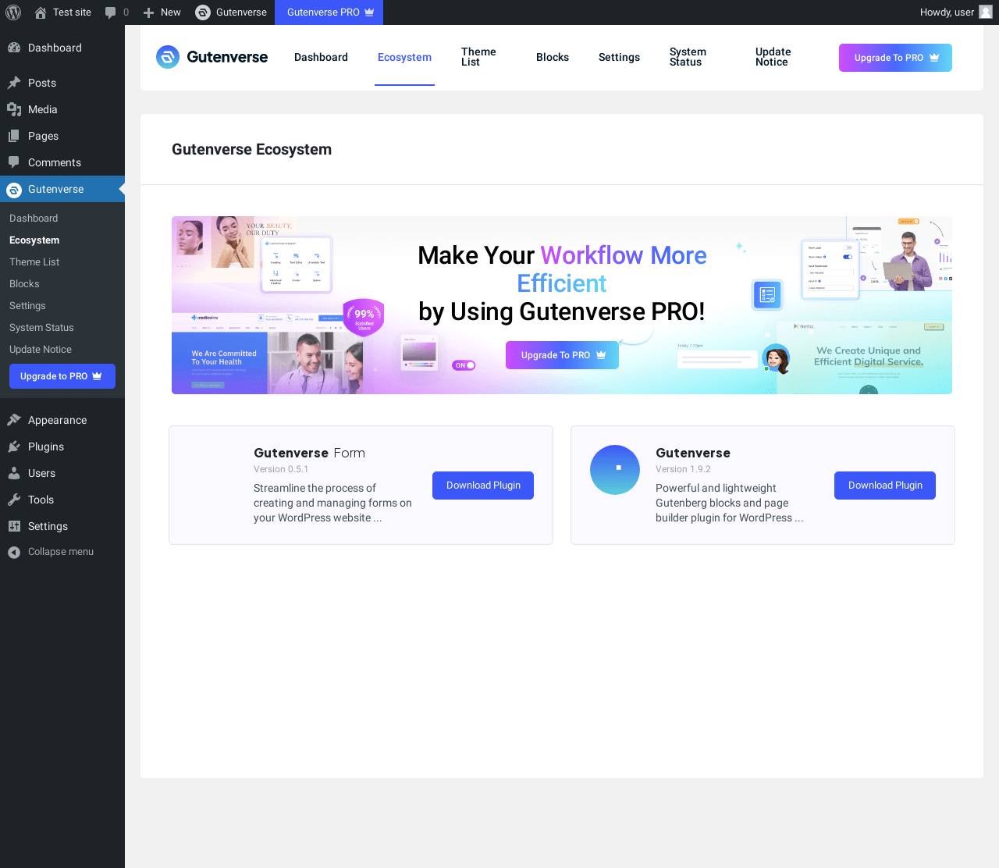Click the Test site home icon

[x=41, y=12]
